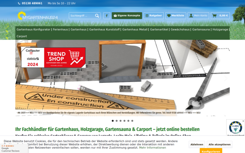
Task: Open Mehr Informationen cookie link
Action: pyautogui.click(x=152, y=148)
